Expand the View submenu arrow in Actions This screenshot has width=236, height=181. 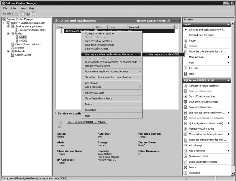coord(228,63)
